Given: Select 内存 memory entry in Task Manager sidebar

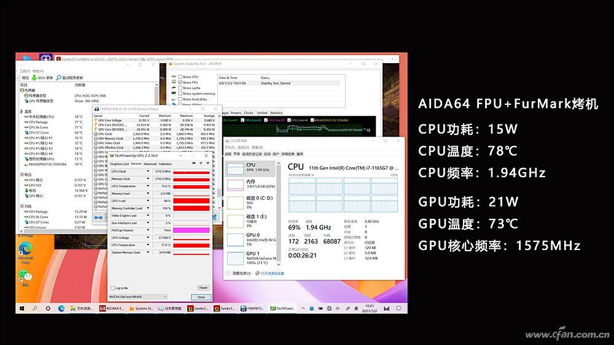Looking at the screenshot, I should (x=251, y=184).
